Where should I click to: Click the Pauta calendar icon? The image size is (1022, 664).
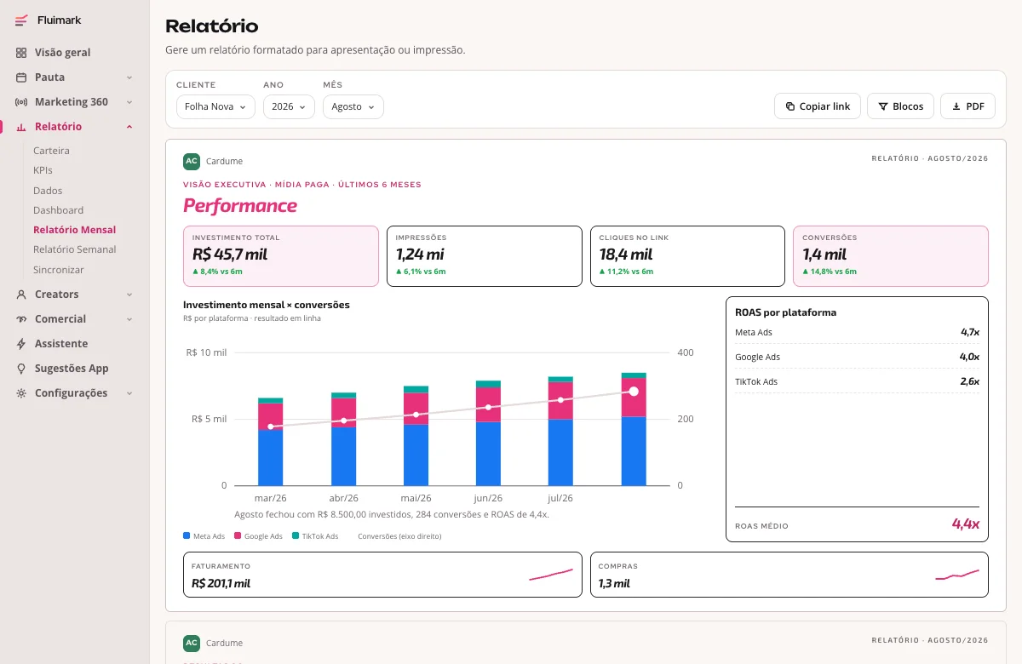coord(21,77)
